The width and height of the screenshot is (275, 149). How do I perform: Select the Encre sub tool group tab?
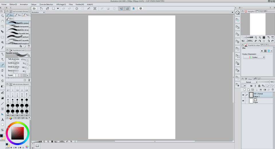(10, 19)
